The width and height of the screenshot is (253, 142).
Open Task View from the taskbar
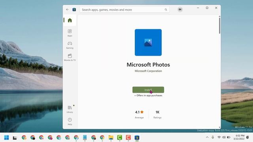pyautogui.click(x=15, y=138)
